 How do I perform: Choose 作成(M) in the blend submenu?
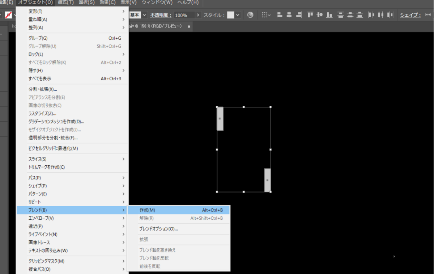(179, 210)
